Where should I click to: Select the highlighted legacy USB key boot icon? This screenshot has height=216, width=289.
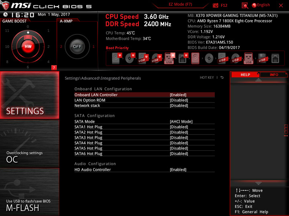(248, 58)
